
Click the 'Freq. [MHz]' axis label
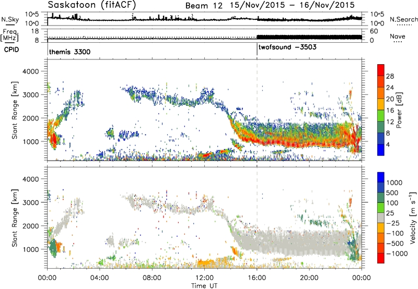pyautogui.click(x=10, y=35)
